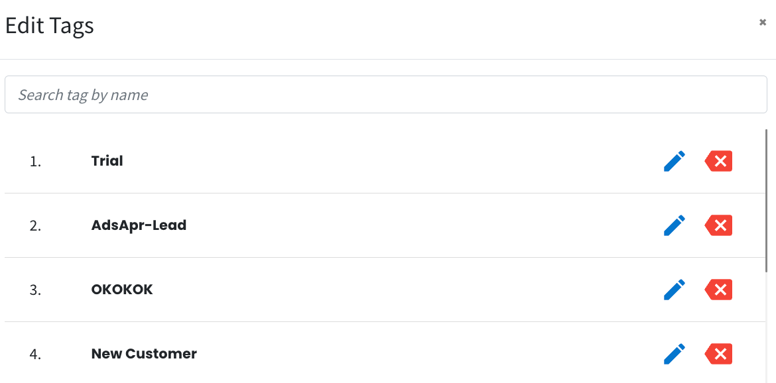The height and width of the screenshot is (383, 776).
Task: Delete the AdsApr-Lead tag
Action: [718, 225]
